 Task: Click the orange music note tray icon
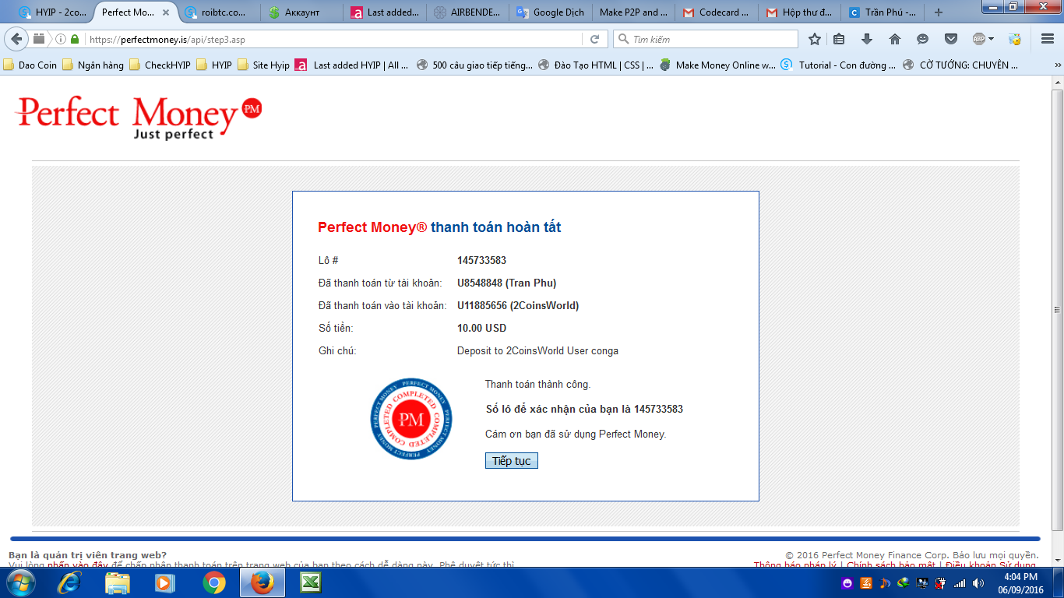tap(885, 583)
